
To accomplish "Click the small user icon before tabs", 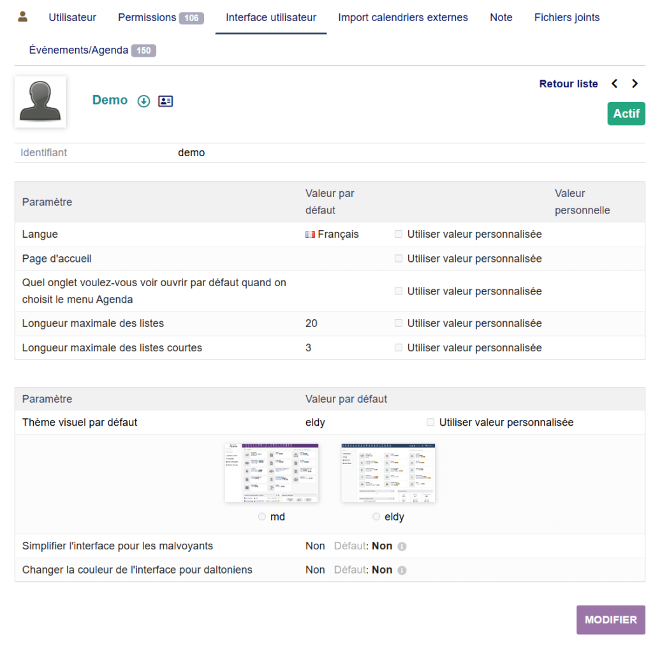I will pyautogui.click(x=23, y=17).
